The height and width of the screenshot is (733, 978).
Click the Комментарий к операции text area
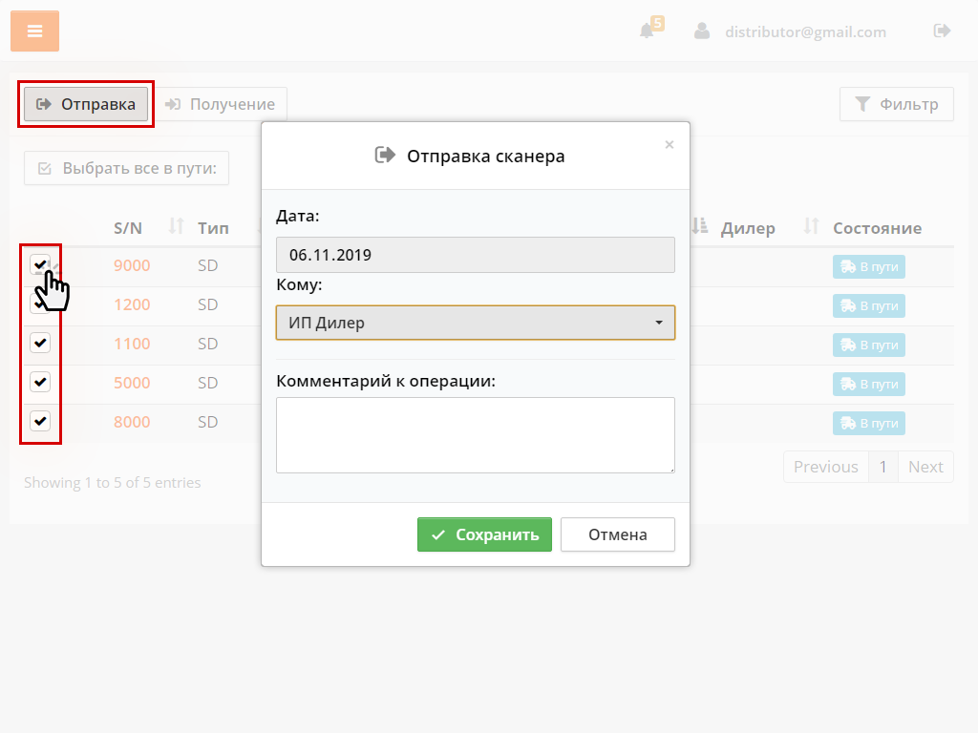475,435
